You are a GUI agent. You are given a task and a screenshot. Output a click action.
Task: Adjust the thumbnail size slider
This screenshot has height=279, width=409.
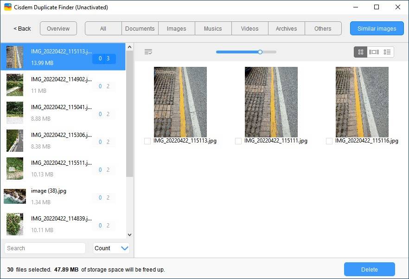coord(260,52)
